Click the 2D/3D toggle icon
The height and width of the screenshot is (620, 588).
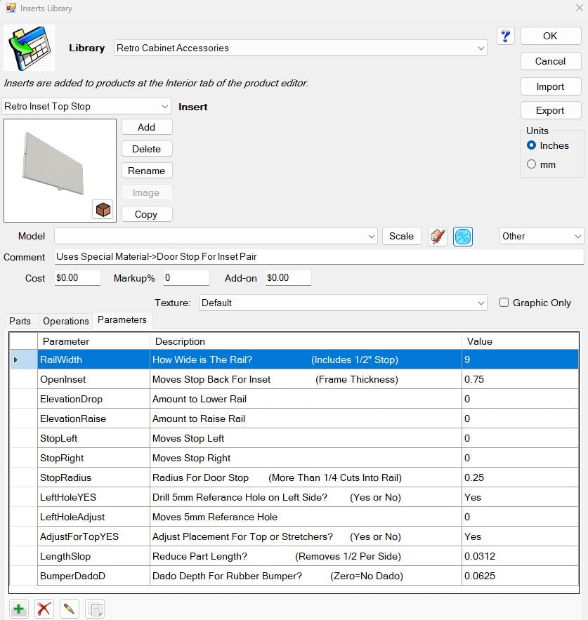[x=463, y=237]
